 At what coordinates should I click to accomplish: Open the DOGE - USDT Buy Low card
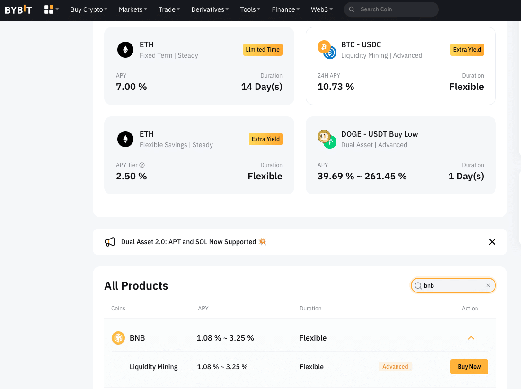401,156
